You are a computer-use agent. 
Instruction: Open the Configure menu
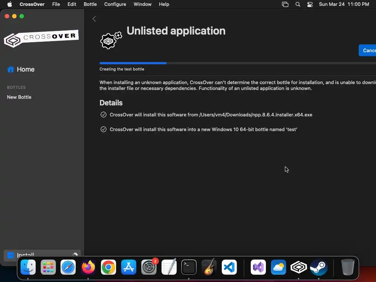click(115, 4)
